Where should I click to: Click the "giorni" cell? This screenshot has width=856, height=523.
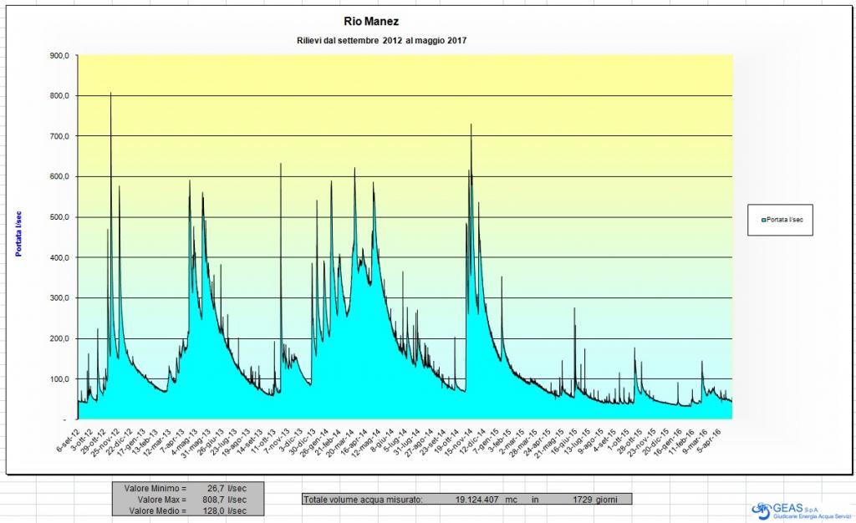[x=607, y=499]
